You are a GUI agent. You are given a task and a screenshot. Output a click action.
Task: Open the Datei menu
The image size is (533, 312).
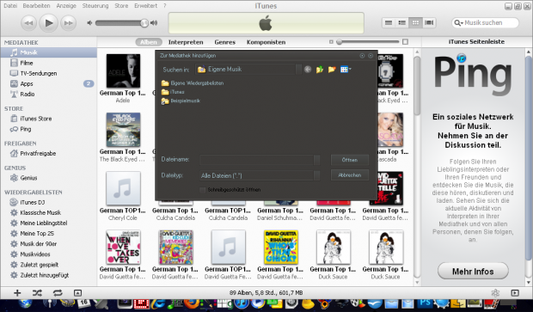[10, 6]
